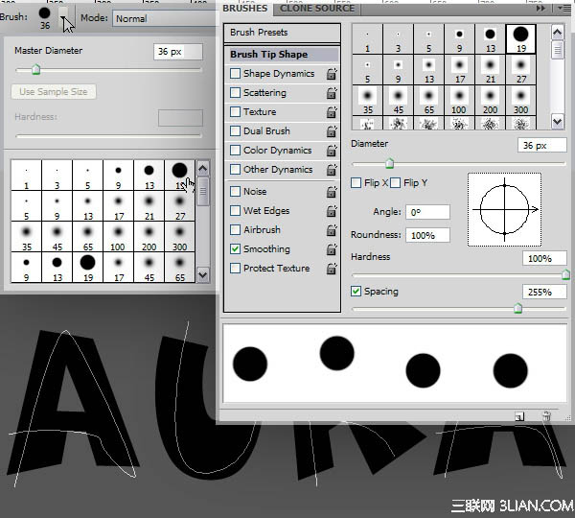The image size is (575, 518).
Task: Select soft round 45 brush in picker third row
Action: pos(57,237)
